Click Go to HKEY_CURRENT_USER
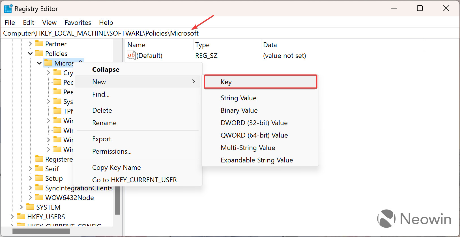Image resolution: width=460 pixels, height=237 pixels. coord(138,180)
